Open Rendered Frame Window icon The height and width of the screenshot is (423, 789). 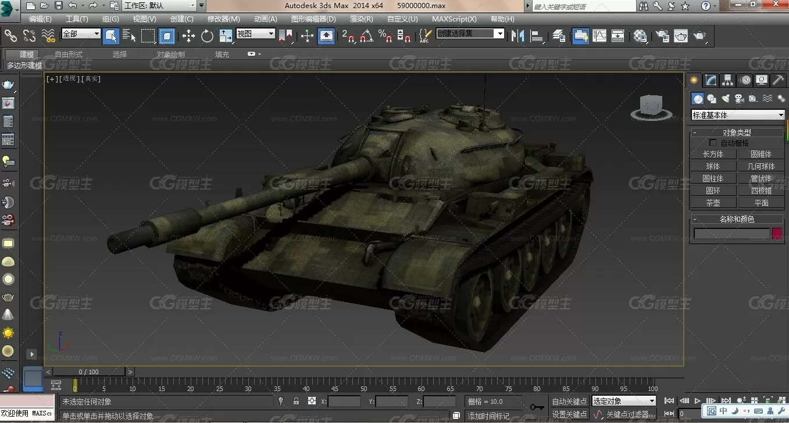[680, 36]
